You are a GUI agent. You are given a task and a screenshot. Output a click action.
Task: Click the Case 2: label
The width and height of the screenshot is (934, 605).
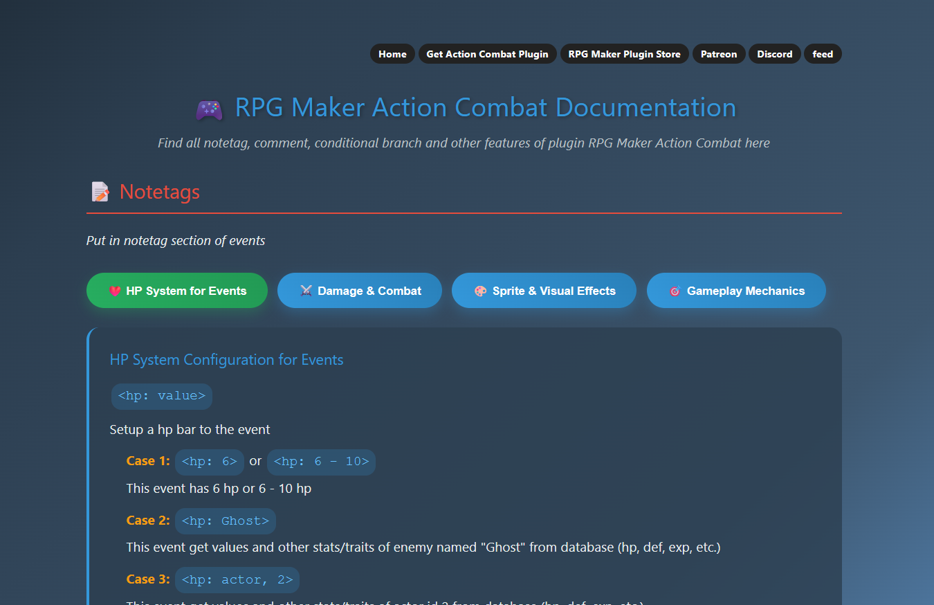click(148, 521)
